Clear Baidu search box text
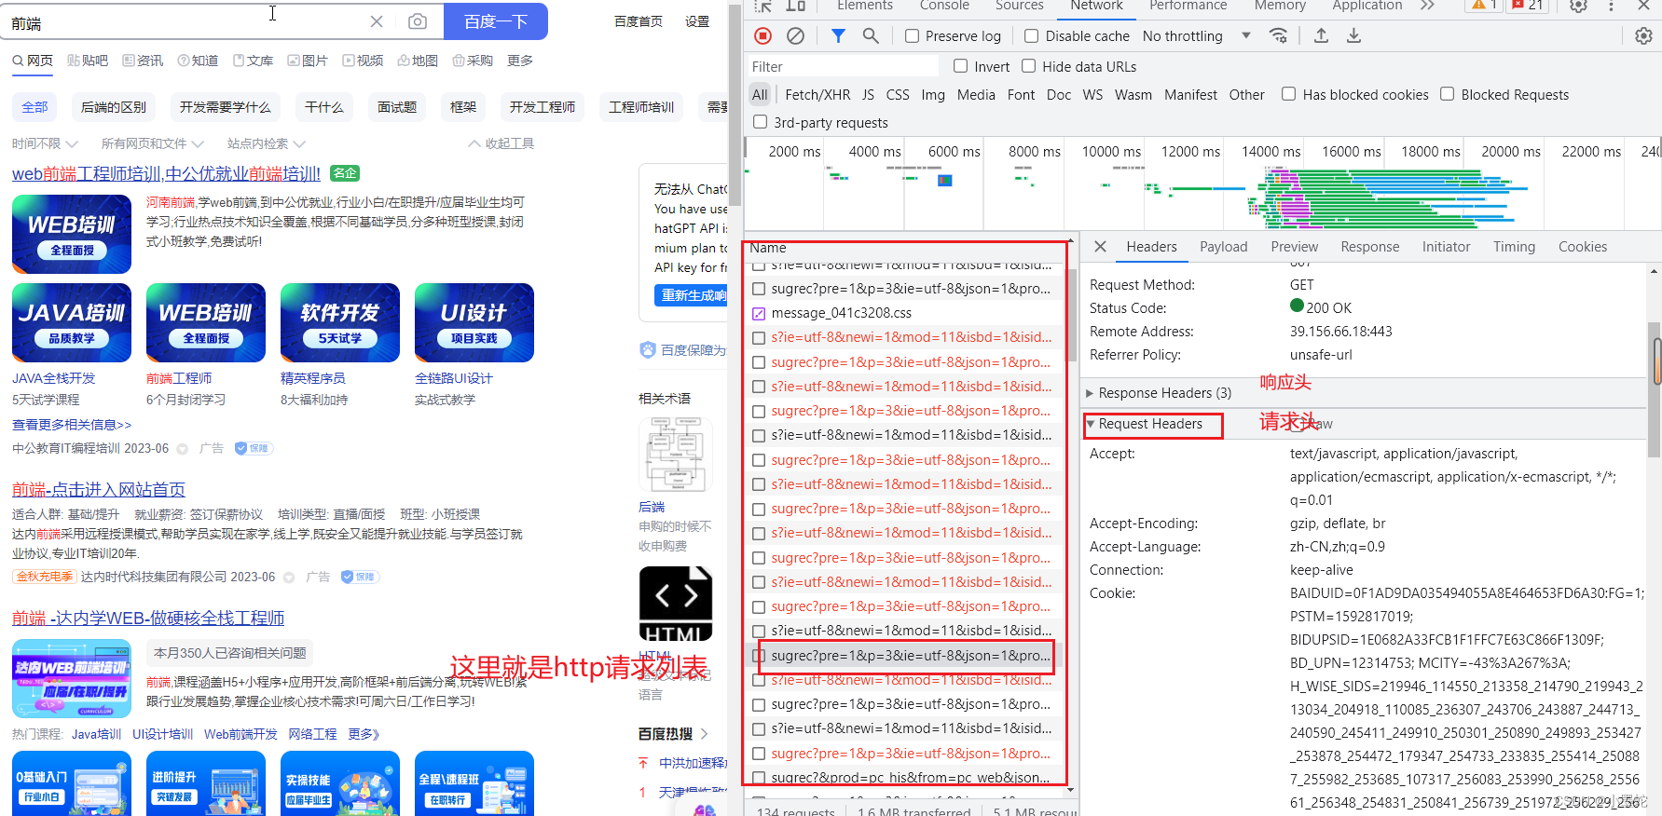This screenshot has width=1662, height=816. pos(377,21)
